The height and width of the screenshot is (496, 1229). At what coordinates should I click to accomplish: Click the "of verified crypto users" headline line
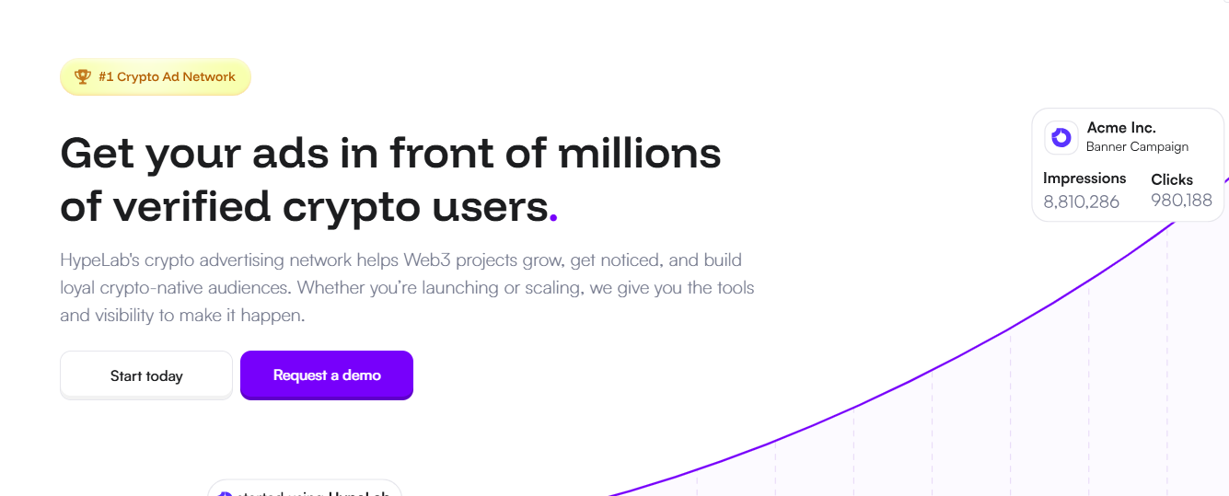click(x=304, y=206)
